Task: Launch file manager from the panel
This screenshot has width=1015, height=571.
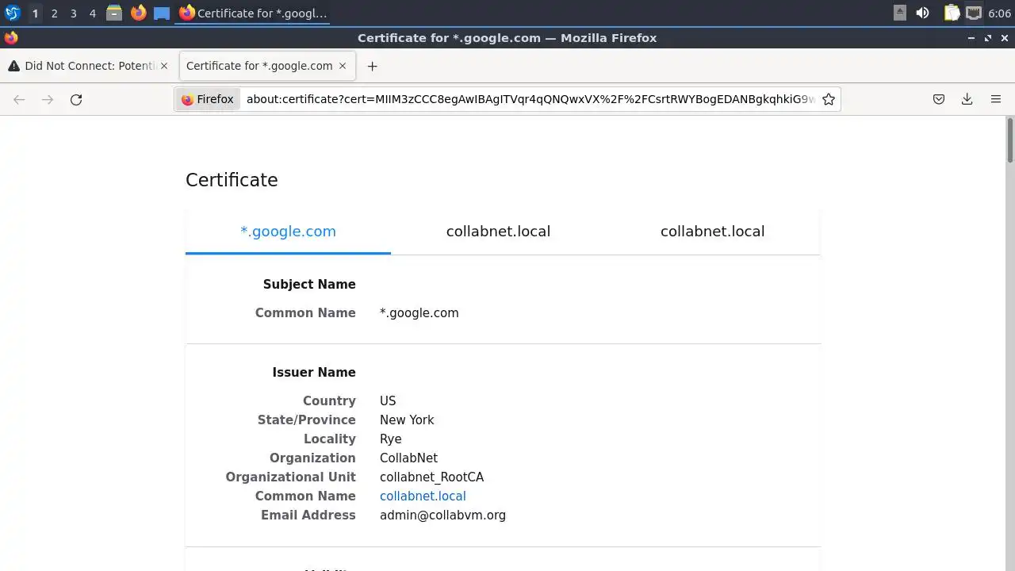Action: 114,13
